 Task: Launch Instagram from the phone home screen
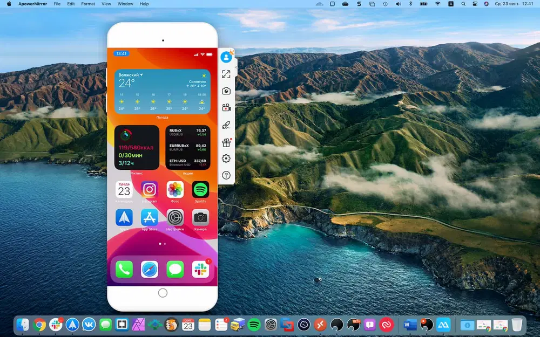pyautogui.click(x=149, y=190)
